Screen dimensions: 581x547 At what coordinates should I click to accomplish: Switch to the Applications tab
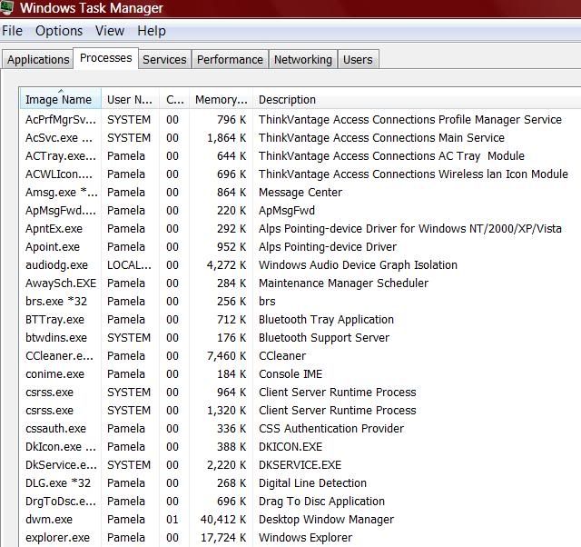click(38, 60)
